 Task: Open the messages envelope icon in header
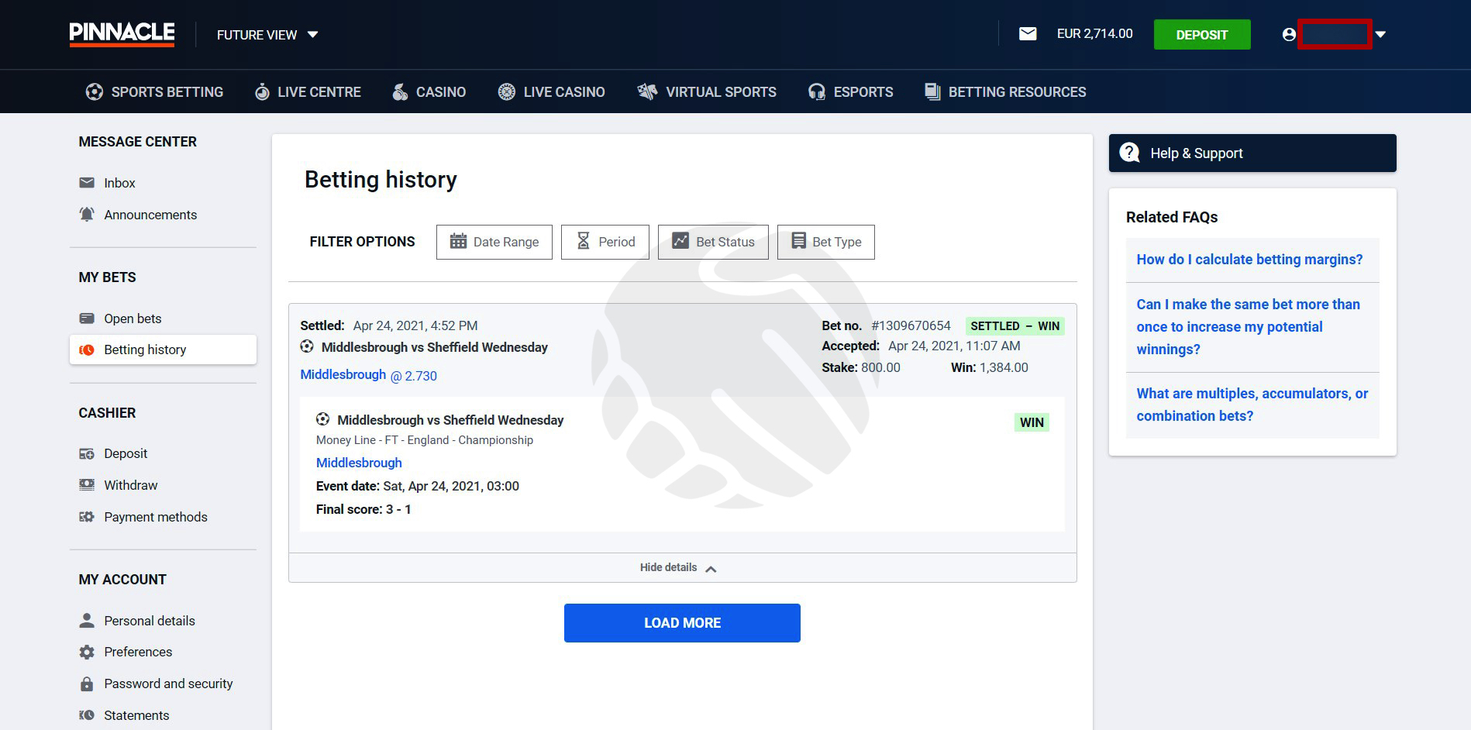pos(1028,34)
